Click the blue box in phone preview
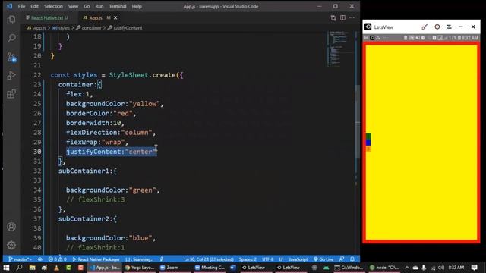Screen dimensions: 486x273 (368, 143)
